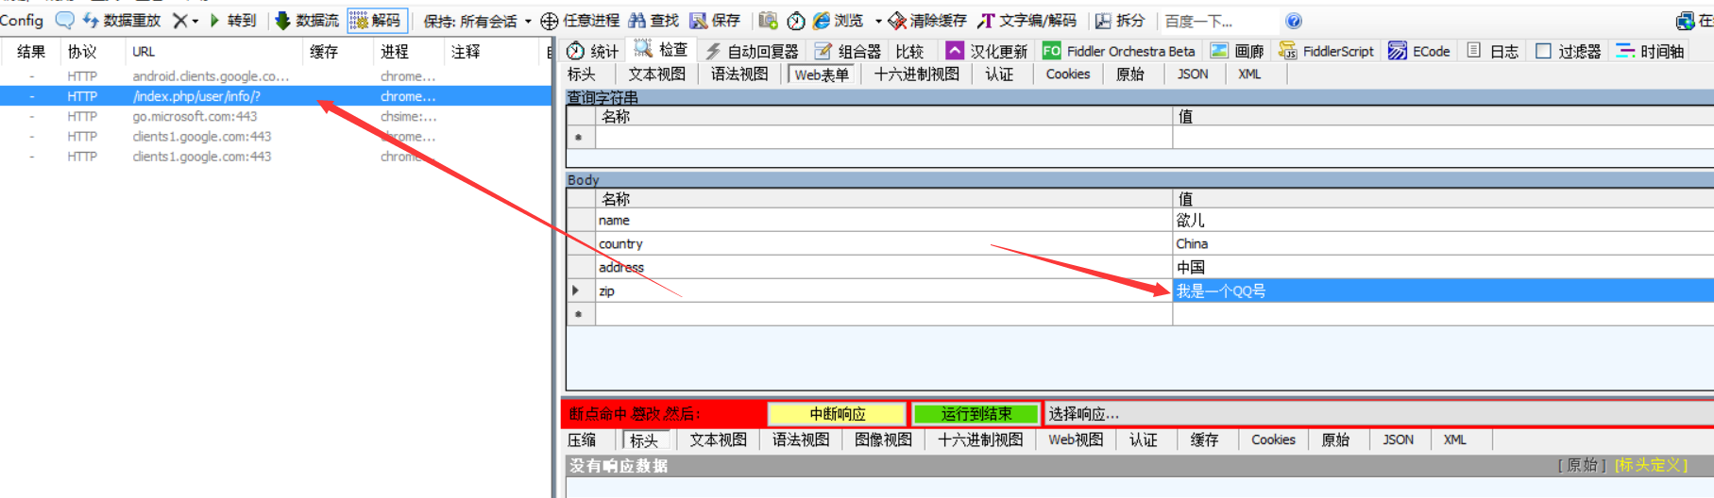Select the response 图像视图 (ImageView) tab

coord(884,440)
